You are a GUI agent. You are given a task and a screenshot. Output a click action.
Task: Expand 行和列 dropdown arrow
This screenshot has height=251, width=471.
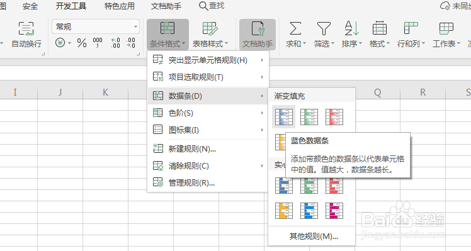424,44
